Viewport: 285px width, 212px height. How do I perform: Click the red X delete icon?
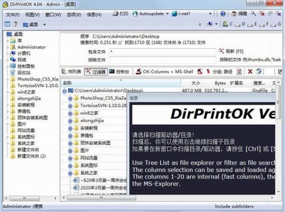[x=250, y=72]
